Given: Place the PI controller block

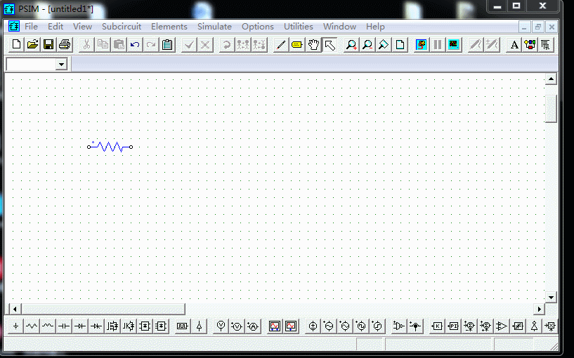Looking at the screenshot, I should pos(453,326).
